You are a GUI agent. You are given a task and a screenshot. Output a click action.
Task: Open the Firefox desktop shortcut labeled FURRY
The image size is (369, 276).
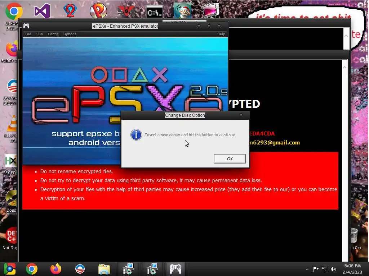pos(12,49)
